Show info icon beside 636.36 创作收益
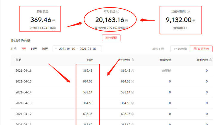Viewport: 215px width, 125px height. coord(133,114)
